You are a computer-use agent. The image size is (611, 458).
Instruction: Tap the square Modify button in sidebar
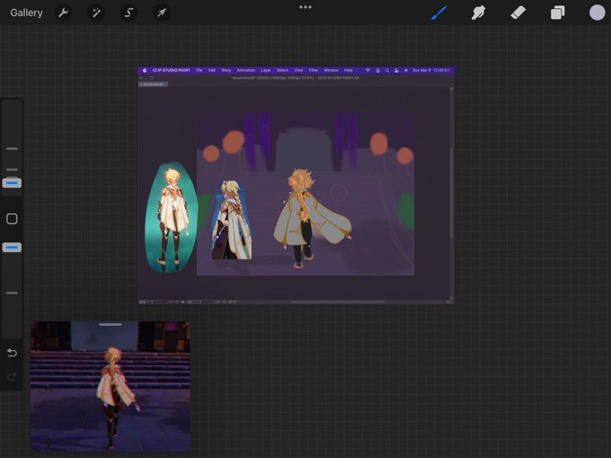click(12, 219)
